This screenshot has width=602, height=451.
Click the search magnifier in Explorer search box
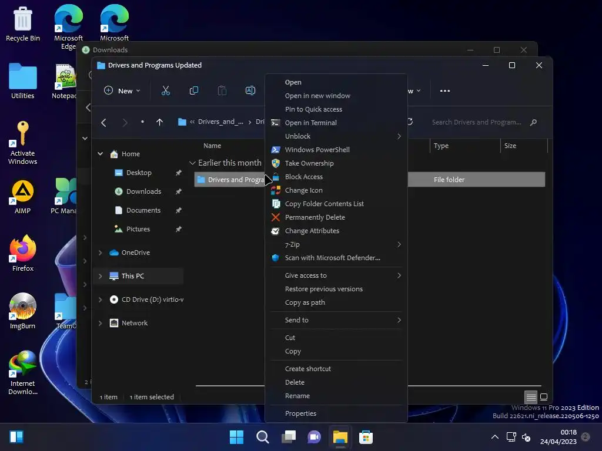coord(533,122)
